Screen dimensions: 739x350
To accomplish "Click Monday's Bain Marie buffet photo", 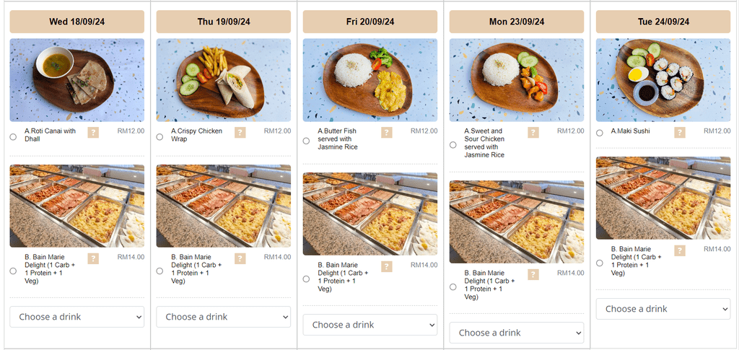I will 517,222.
